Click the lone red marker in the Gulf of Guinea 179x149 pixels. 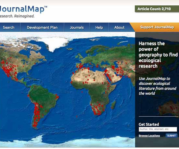[x=82, y=92]
